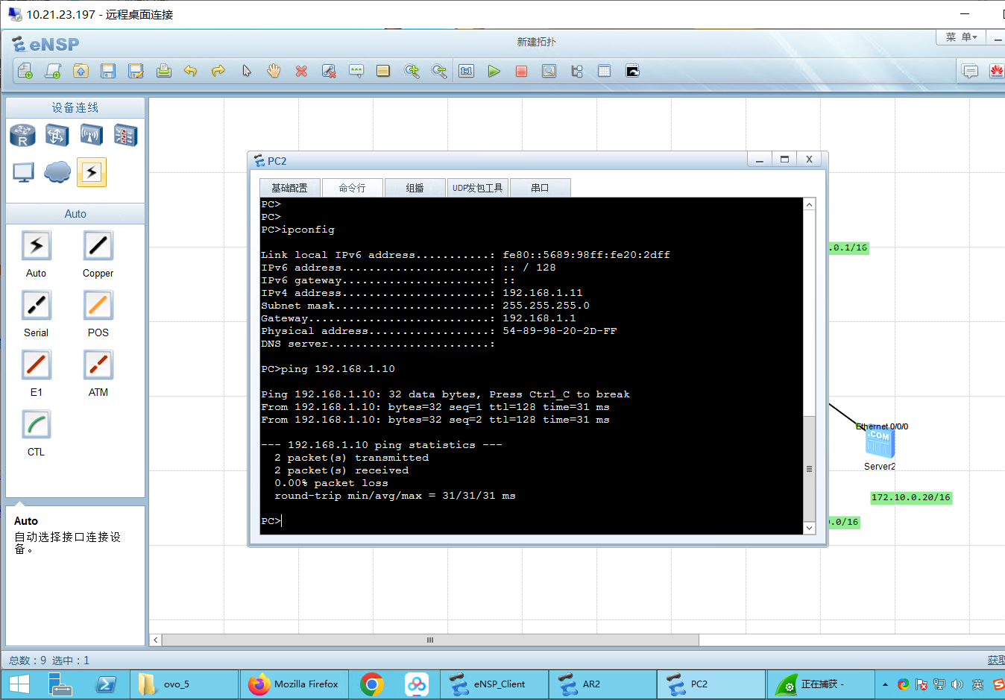Image resolution: width=1005 pixels, height=700 pixels.
Task: Select the Firewall device category
Action: (125, 135)
